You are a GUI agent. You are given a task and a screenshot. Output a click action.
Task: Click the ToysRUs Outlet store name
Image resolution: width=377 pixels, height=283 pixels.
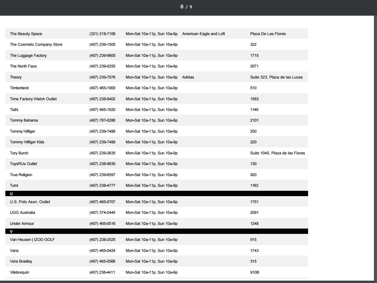pos(23,164)
